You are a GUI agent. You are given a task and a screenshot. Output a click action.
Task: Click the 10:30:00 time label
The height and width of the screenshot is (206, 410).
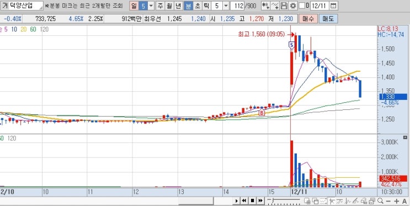point(392,192)
